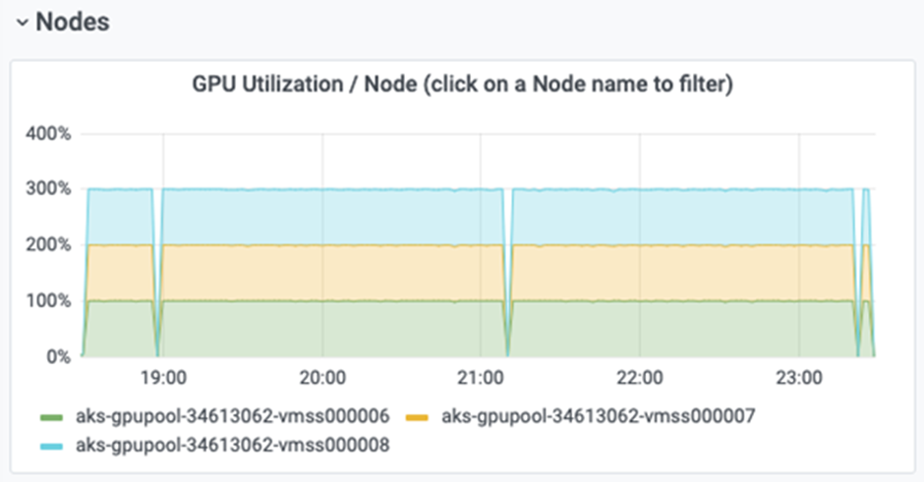Click the 400% y-axis label
924x482 pixels.
click(x=47, y=134)
